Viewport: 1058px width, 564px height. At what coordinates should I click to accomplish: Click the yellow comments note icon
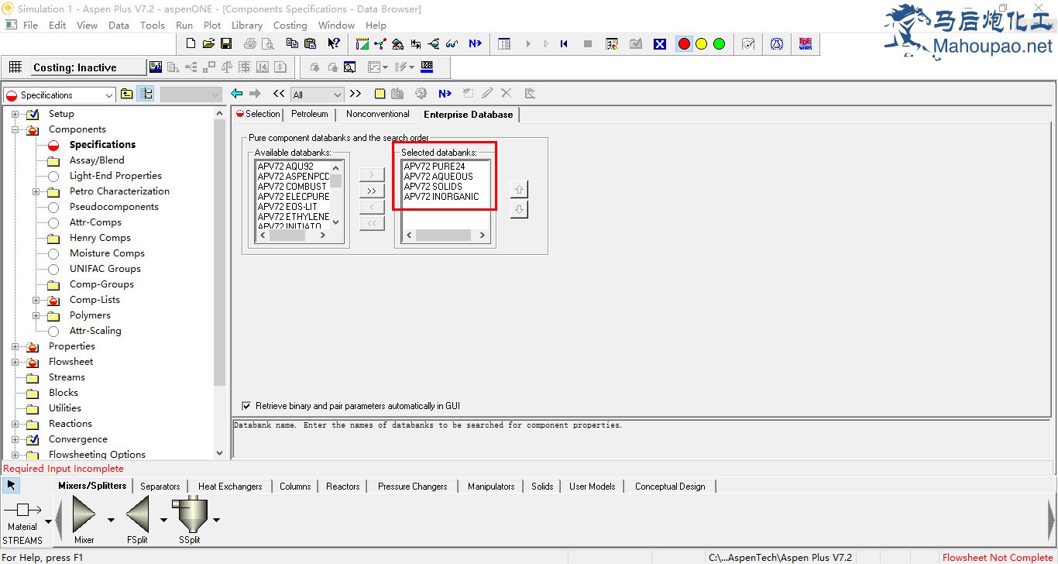[380, 94]
